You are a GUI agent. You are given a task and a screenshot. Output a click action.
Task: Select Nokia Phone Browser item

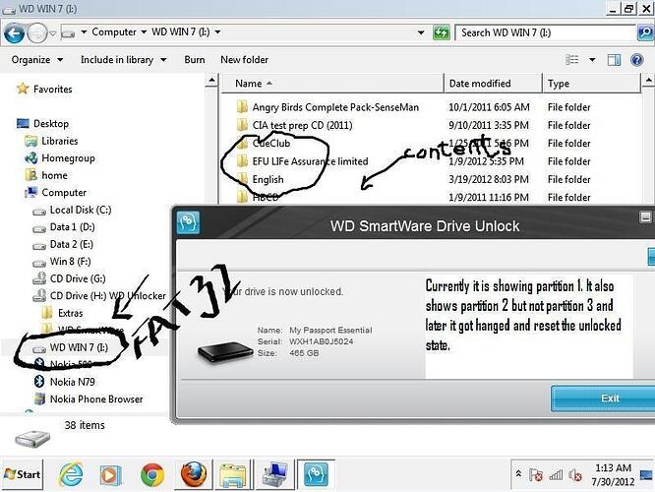click(89, 400)
